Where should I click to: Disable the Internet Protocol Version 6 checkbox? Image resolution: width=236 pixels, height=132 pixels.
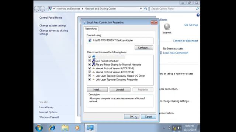pos(90,68)
